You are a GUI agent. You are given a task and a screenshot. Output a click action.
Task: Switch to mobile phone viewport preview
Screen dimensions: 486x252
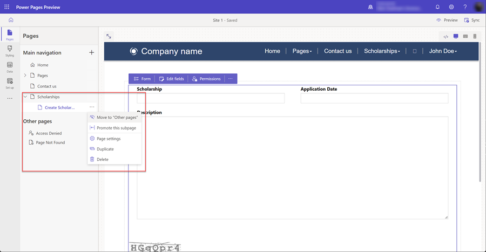(475, 37)
